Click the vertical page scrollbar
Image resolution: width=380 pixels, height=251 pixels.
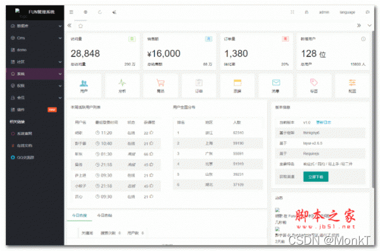pos(373,109)
